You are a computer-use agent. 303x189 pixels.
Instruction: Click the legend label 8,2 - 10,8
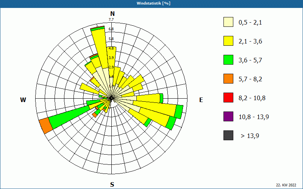pyautogui.click(x=252, y=98)
